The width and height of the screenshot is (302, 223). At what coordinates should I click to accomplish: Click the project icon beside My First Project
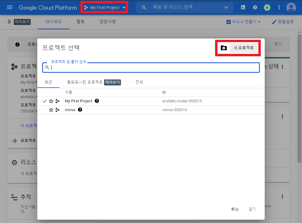pyautogui.click(x=57, y=101)
